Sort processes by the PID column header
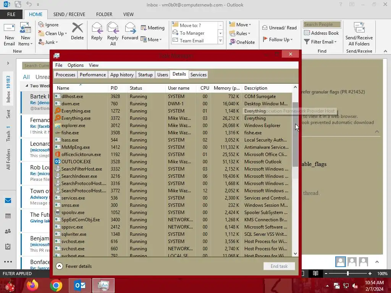 tap(118, 88)
